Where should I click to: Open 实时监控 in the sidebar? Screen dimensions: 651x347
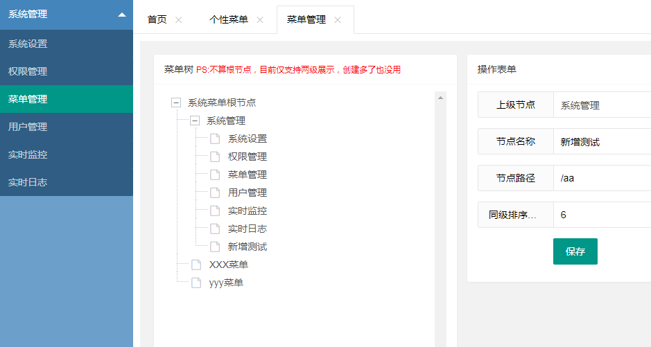67,154
